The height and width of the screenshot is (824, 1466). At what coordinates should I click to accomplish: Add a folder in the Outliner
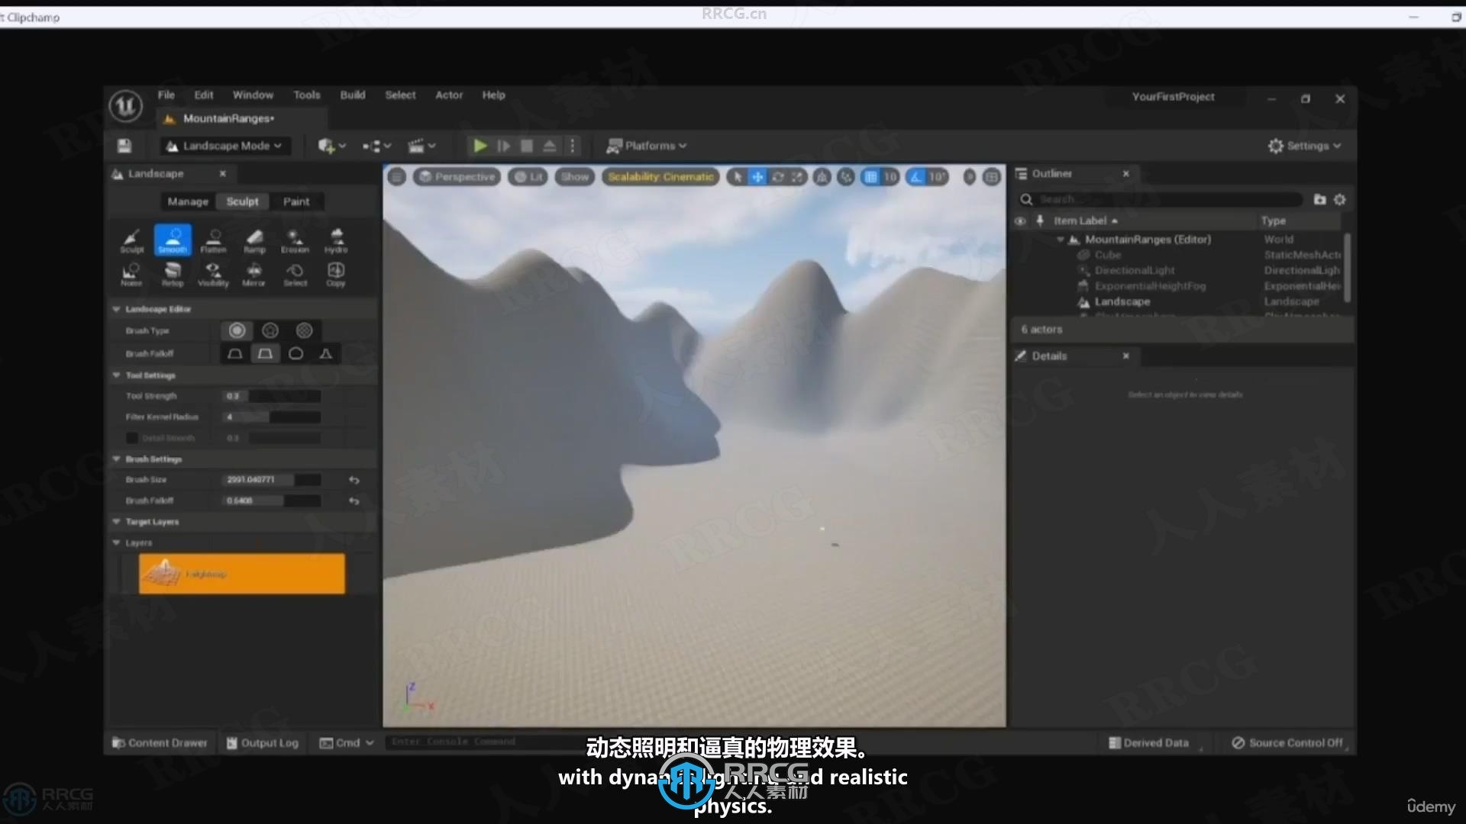point(1319,199)
